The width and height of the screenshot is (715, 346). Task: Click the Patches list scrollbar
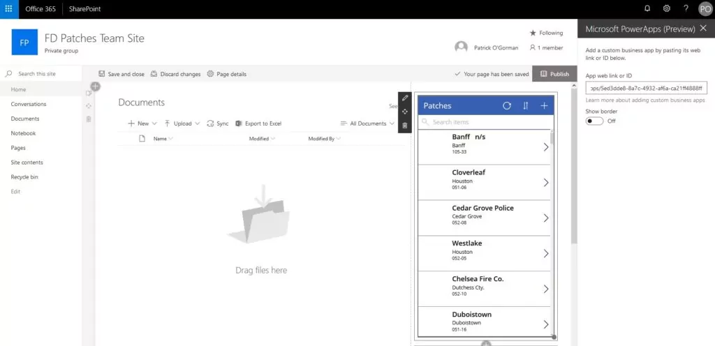click(x=552, y=137)
